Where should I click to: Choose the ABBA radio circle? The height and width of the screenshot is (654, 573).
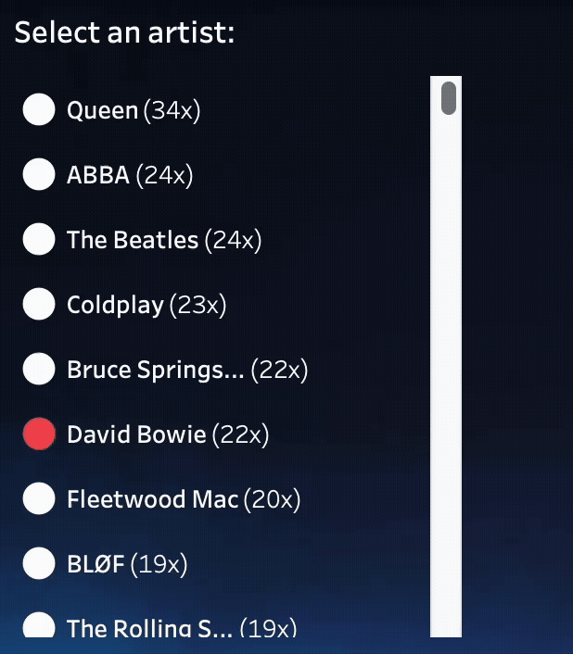[39, 174]
